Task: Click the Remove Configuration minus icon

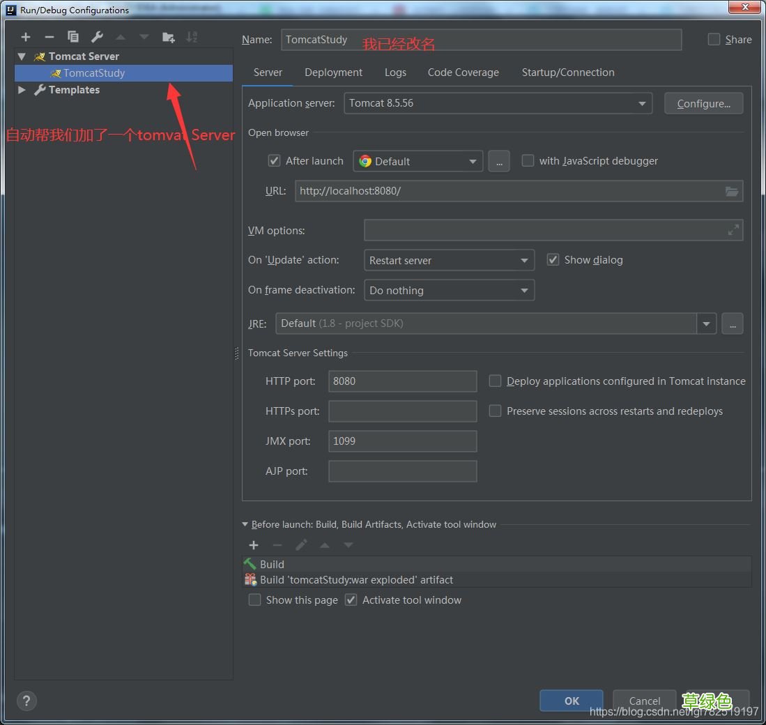Action: [49, 37]
